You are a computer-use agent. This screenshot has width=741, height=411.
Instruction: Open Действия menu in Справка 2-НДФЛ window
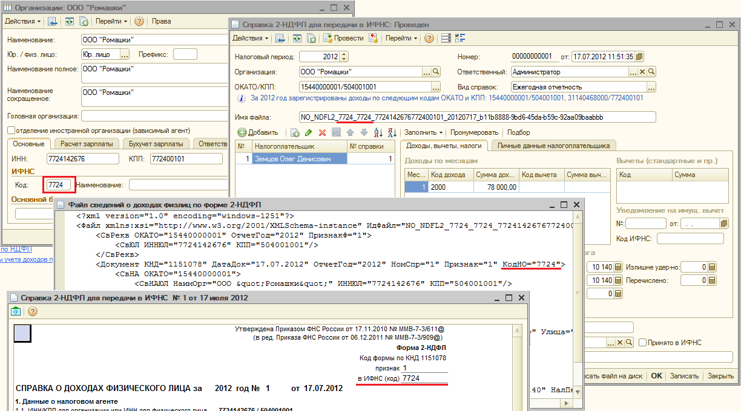point(251,38)
